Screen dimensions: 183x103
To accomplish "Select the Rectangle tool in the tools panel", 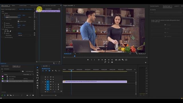I will [37, 83].
